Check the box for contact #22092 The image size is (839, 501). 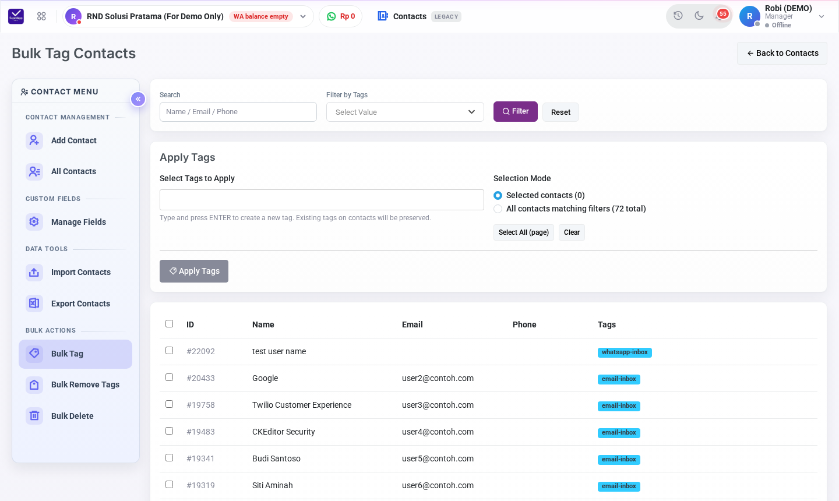[x=170, y=351]
